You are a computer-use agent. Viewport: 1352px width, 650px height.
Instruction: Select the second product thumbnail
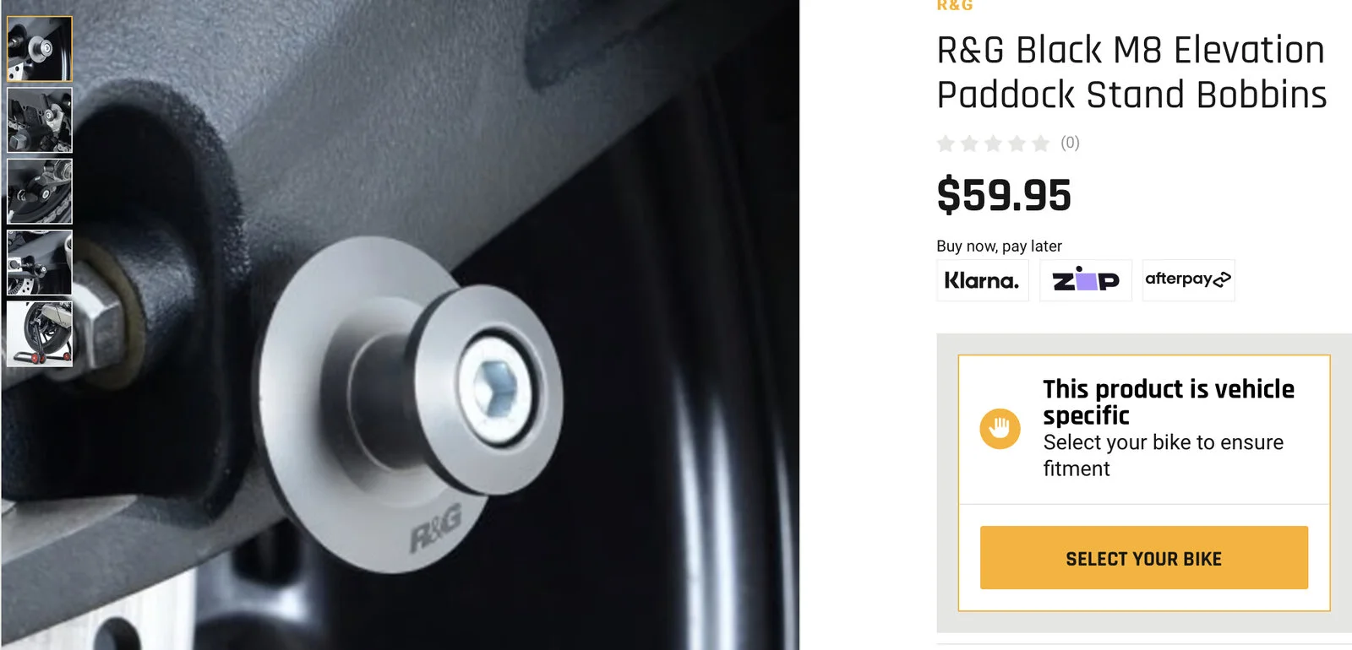40,120
